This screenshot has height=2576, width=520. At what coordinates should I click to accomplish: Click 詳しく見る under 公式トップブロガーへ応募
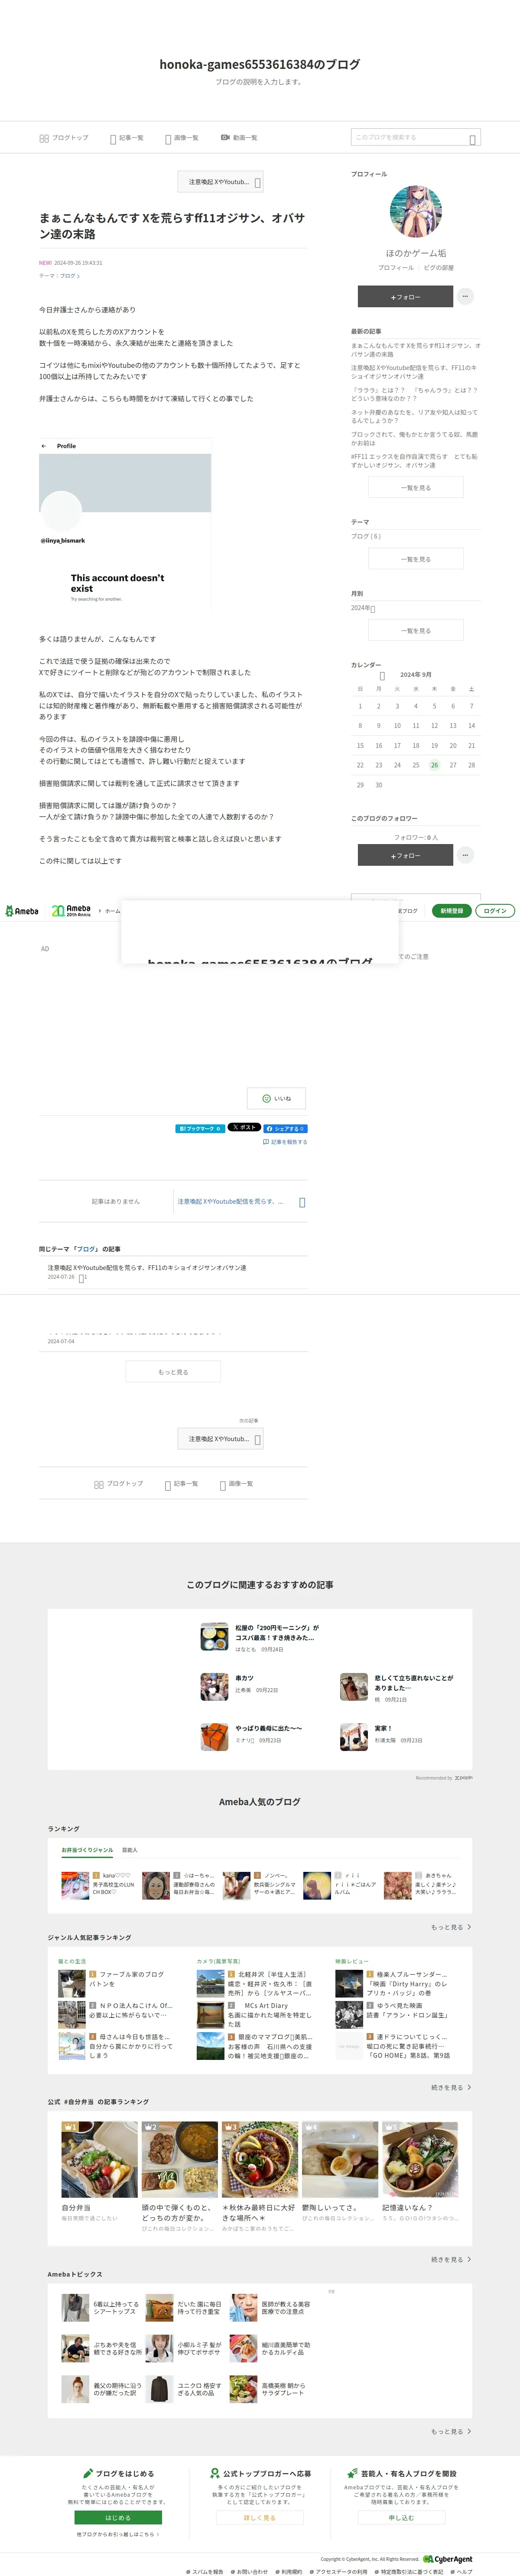[259, 2518]
